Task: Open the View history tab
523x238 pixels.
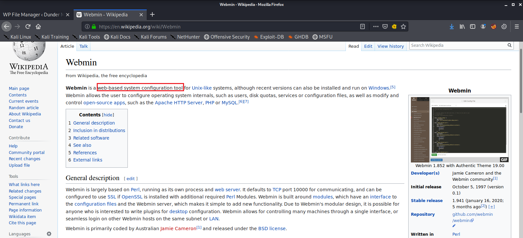Action: pyautogui.click(x=391, y=46)
